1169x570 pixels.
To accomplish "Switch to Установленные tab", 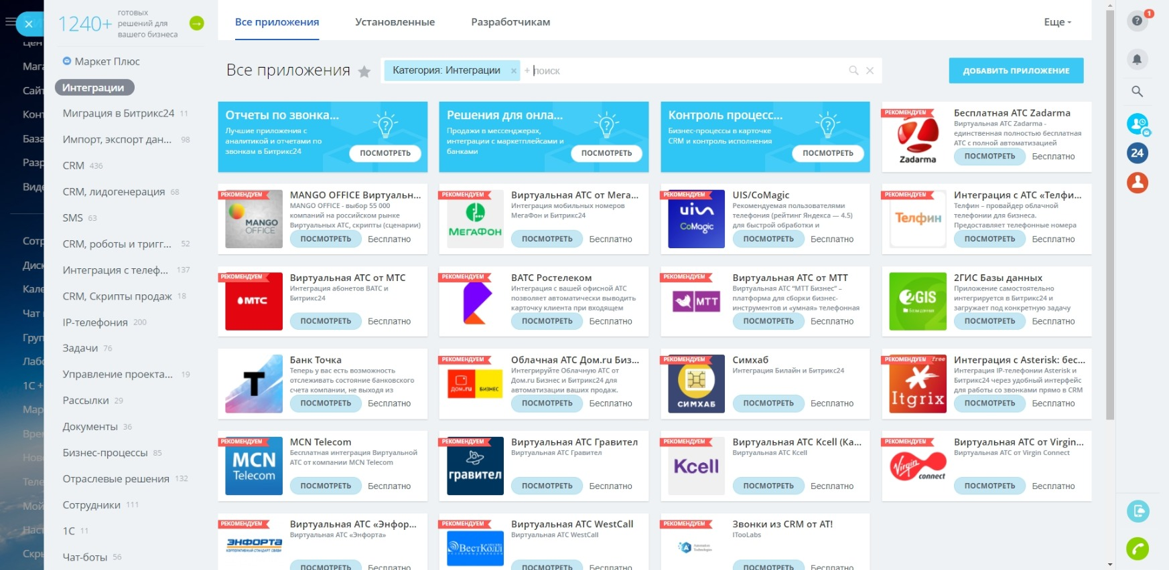I will [x=395, y=22].
